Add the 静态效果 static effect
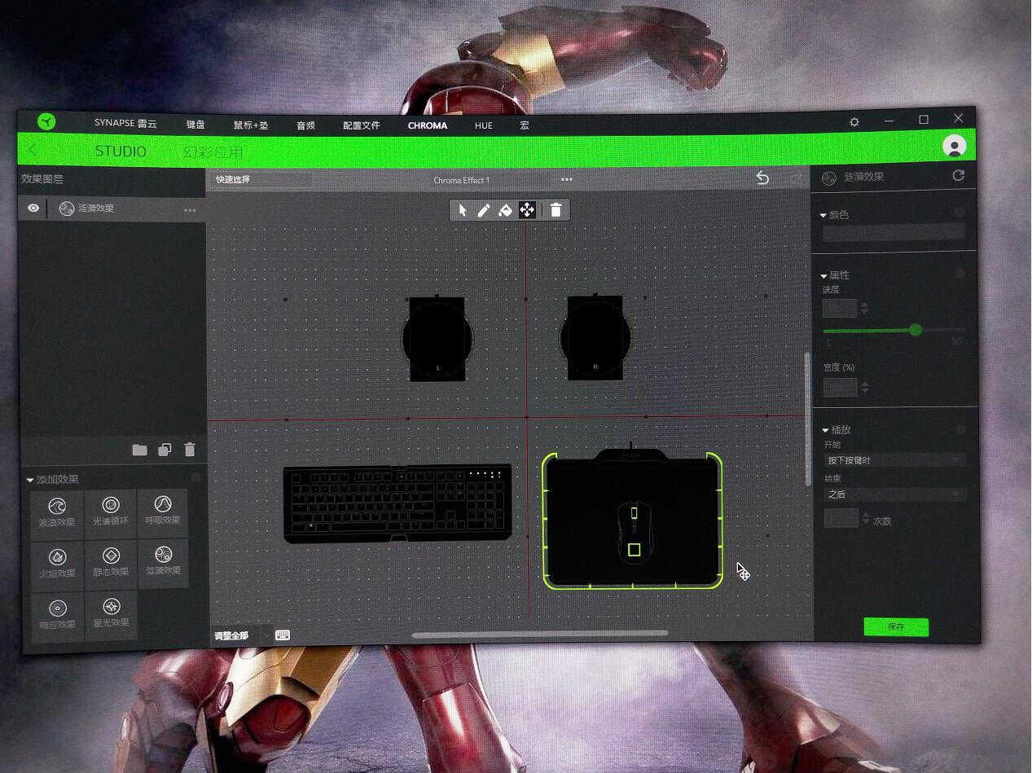This screenshot has height=773, width=1032. click(110, 563)
